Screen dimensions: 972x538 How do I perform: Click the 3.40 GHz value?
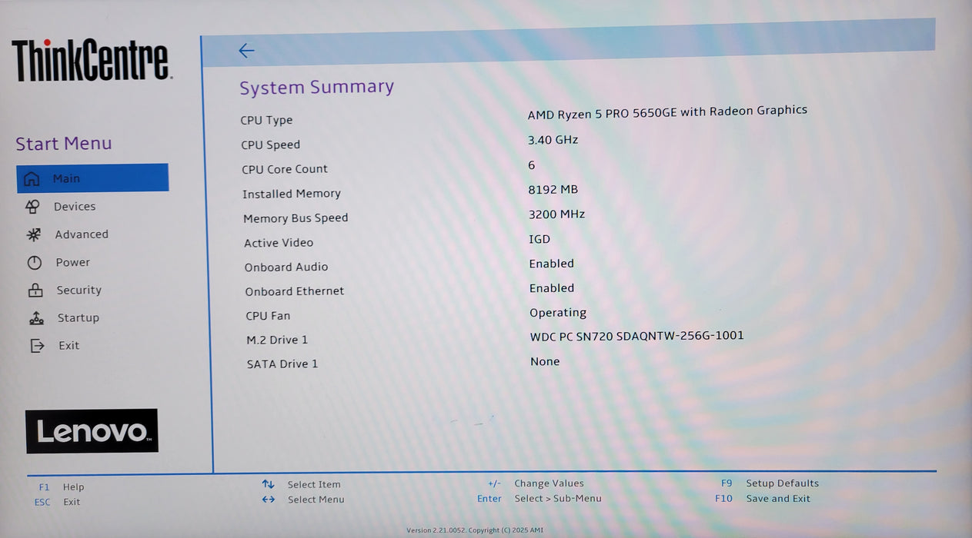tap(553, 140)
